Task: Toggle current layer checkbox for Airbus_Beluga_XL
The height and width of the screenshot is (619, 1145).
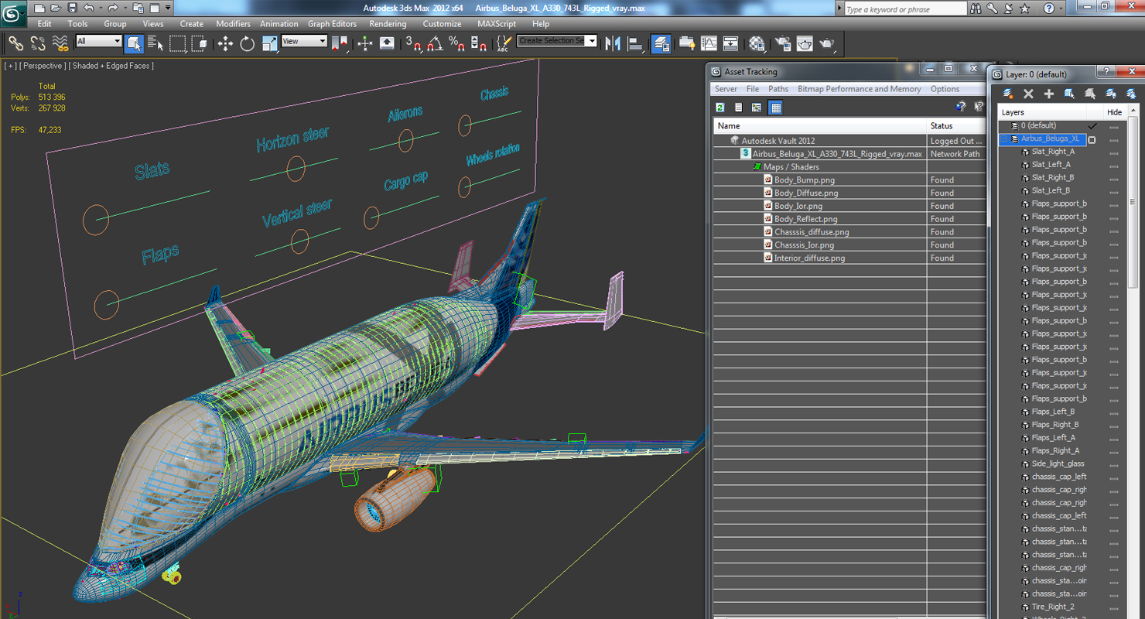Action: point(1092,139)
